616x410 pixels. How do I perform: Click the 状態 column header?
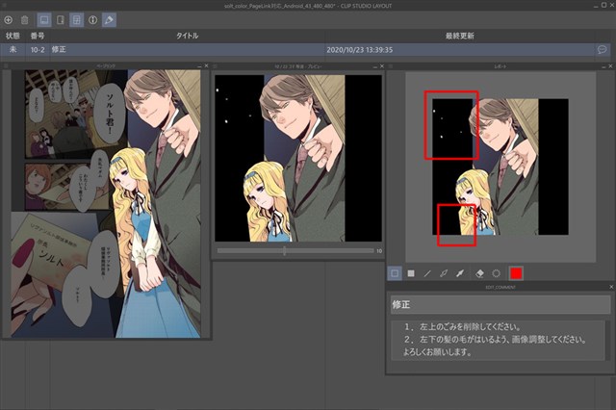coord(13,36)
